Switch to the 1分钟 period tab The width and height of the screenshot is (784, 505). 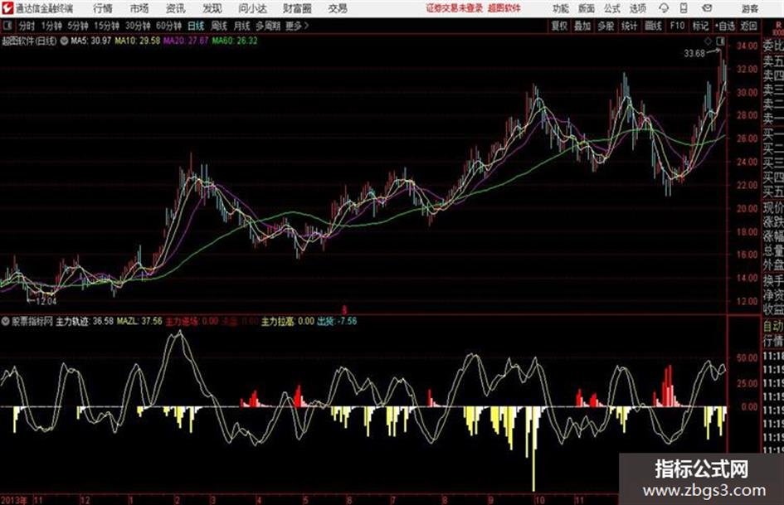[51, 26]
